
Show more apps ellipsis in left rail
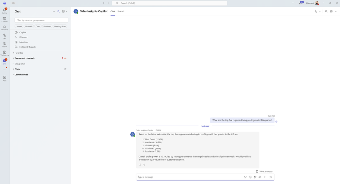[4, 70]
